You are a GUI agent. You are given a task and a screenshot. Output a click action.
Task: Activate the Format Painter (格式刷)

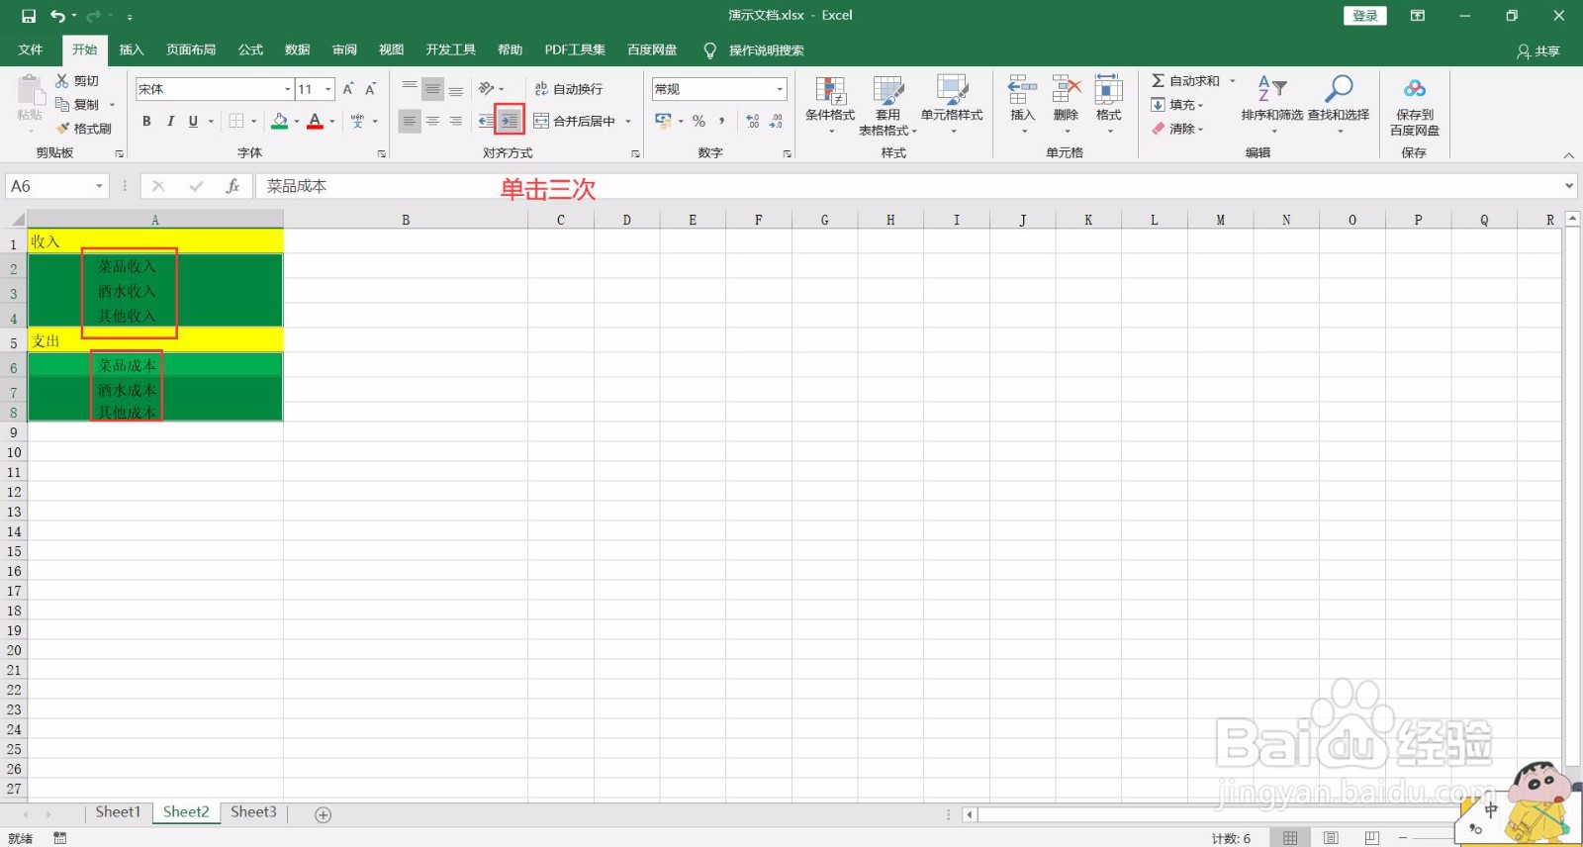coord(84,129)
